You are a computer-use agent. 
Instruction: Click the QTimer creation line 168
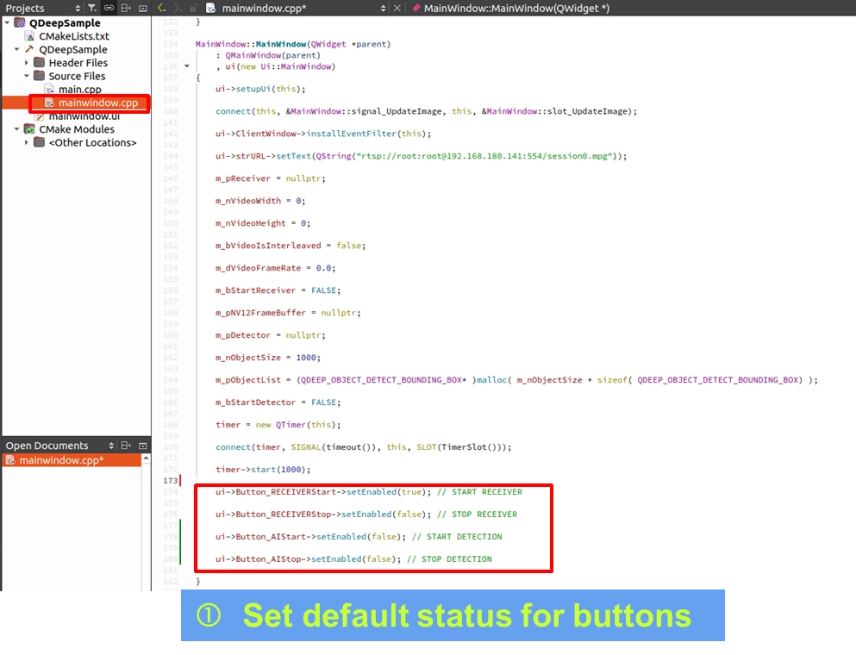(278, 425)
